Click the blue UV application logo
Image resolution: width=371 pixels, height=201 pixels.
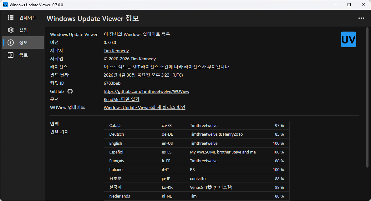pos(348,39)
